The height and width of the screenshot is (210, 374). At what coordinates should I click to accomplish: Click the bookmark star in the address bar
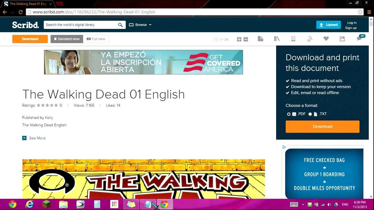[360, 12]
